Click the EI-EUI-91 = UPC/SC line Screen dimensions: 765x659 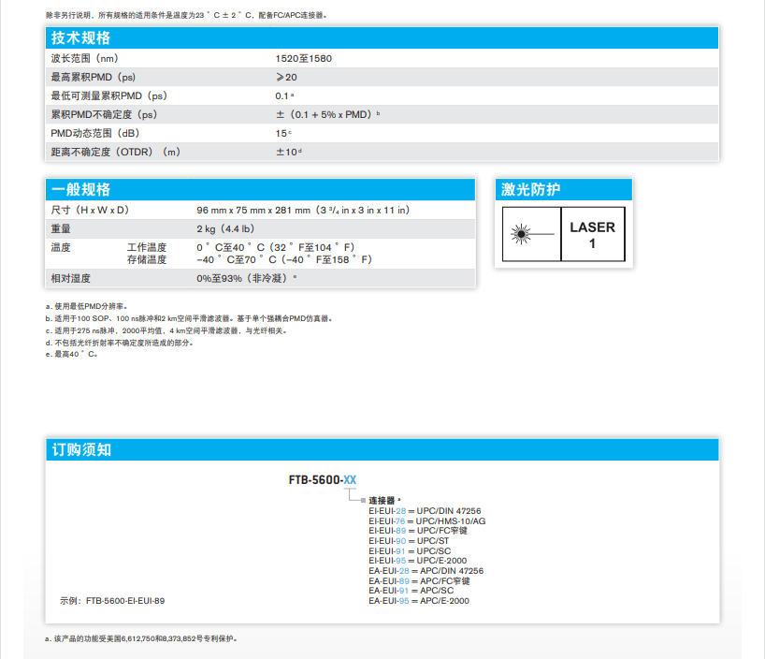coord(410,551)
